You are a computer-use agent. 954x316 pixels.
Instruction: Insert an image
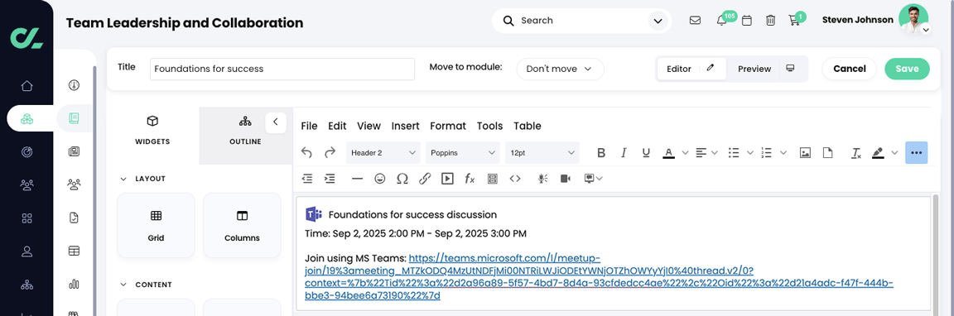pyautogui.click(x=805, y=152)
